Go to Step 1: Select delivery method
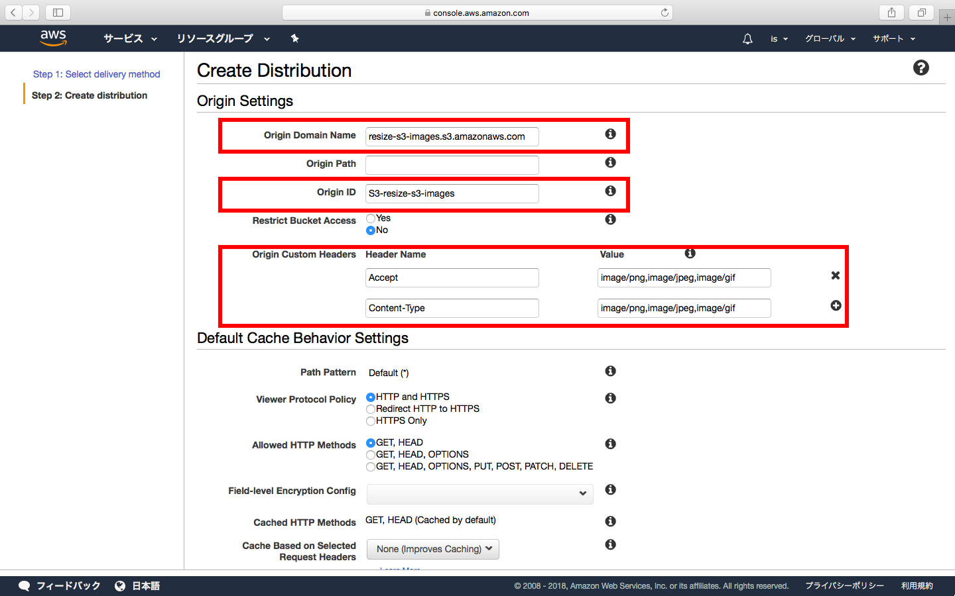 pos(97,74)
